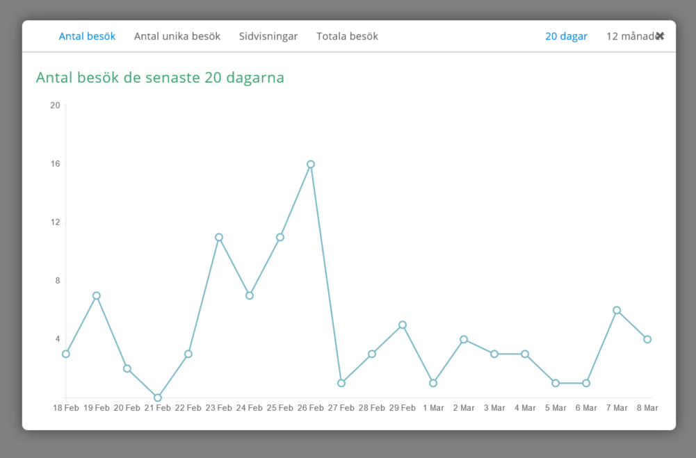The width and height of the screenshot is (696, 458).
Task: Select the 19 Feb data point
Action: [97, 295]
